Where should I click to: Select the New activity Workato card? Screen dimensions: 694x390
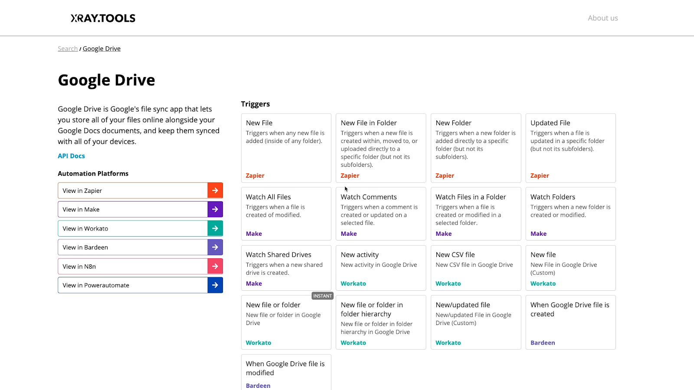(381, 268)
